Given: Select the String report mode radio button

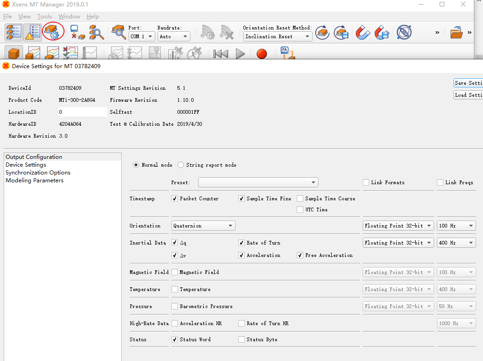Looking at the screenshot, I should 181,165.
